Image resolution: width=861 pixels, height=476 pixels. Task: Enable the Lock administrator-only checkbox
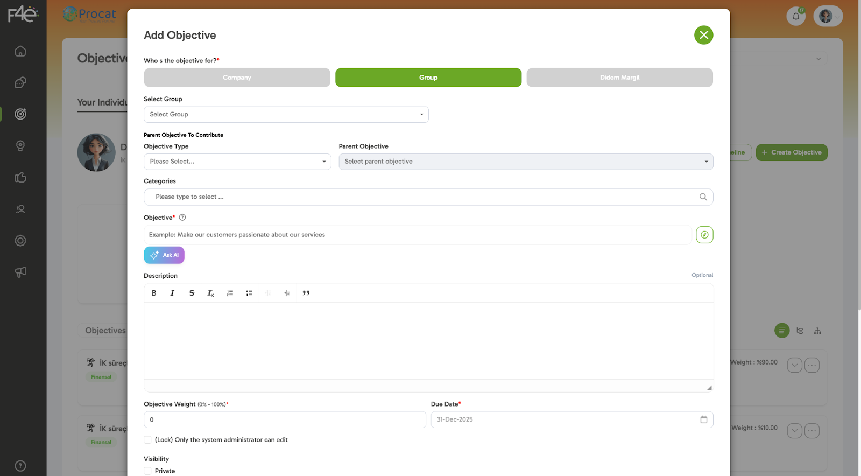pos(148,440)
